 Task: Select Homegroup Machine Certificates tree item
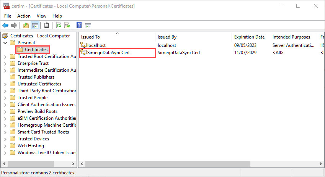point(47,125)
